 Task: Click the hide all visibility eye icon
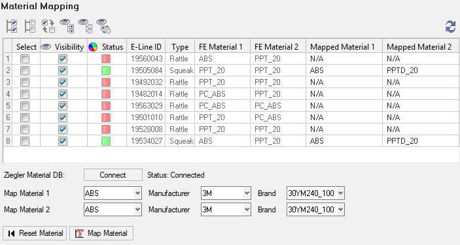coord(85,26)
